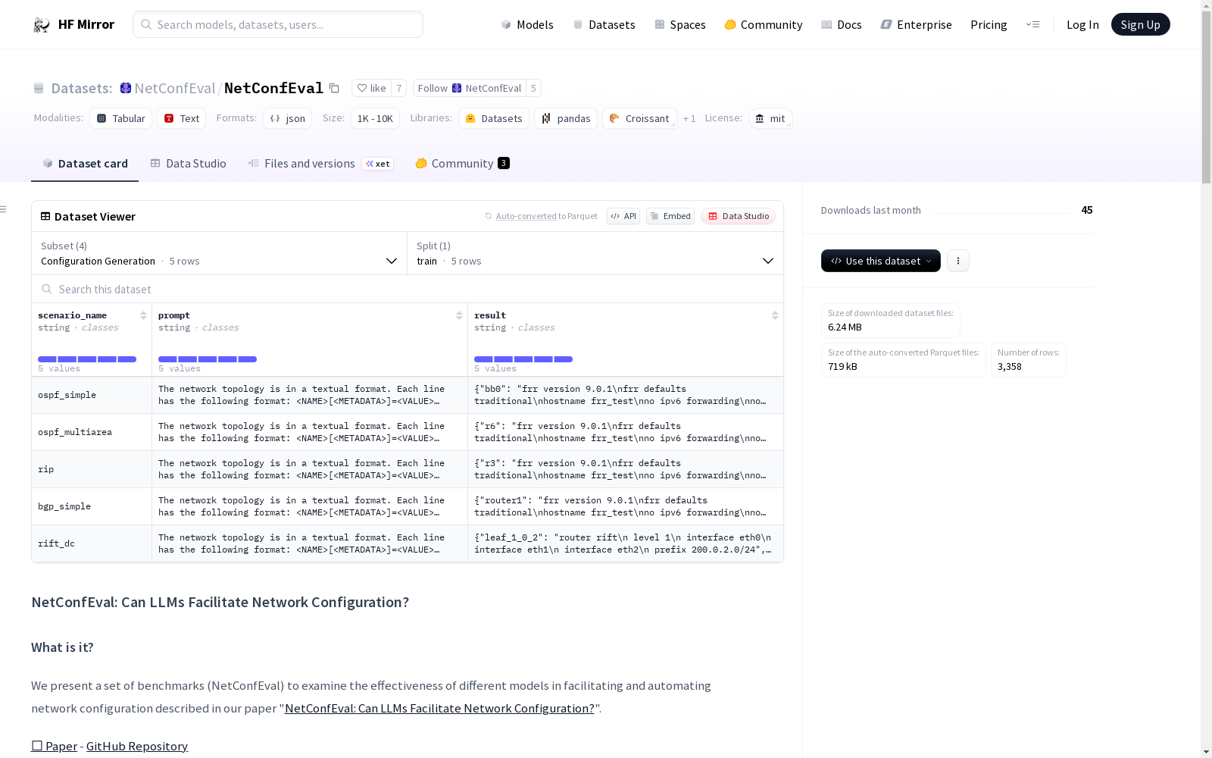Sort the prompt column

click(459, 315)
